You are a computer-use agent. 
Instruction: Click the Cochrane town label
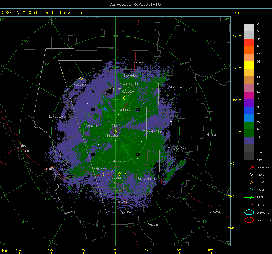click(x=99, y=169)
